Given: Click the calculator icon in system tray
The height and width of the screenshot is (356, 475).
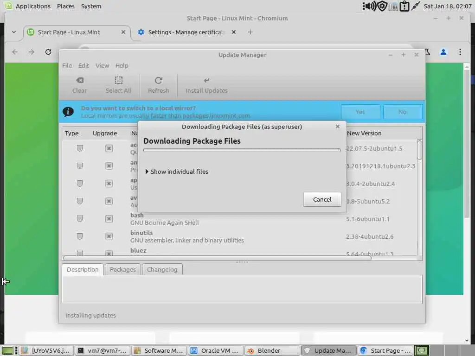Looking at the screenshot, I should pyautogui.click(x=393, y=6).
